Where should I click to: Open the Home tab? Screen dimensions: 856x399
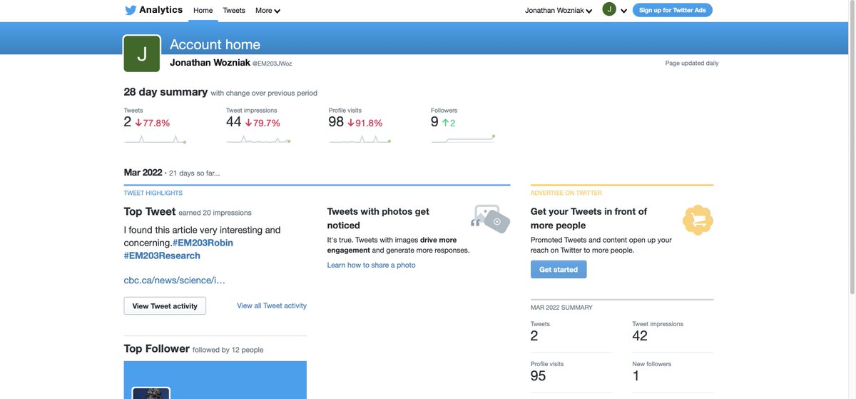click(x=203, y=11)
